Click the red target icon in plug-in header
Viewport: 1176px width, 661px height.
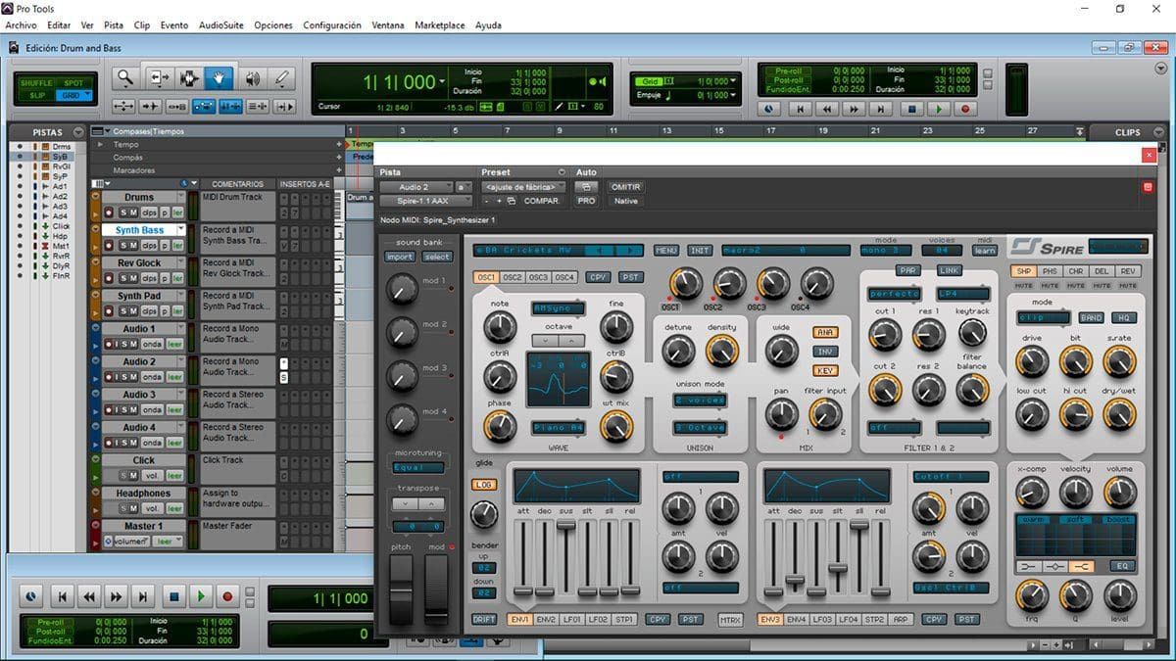click(x=1148, y=187)
